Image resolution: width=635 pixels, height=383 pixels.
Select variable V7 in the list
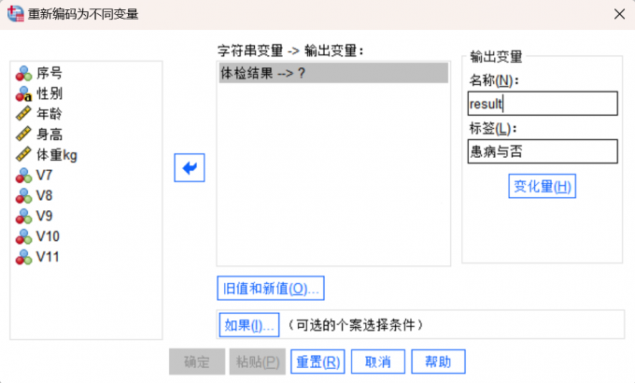pyautogui.click(x=44, y=175)
